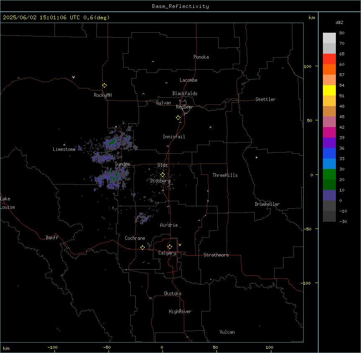Image resolution: width=361 pixels, height=353 pixels.
Task: Click the Stettler label
Action: (266, 99)
